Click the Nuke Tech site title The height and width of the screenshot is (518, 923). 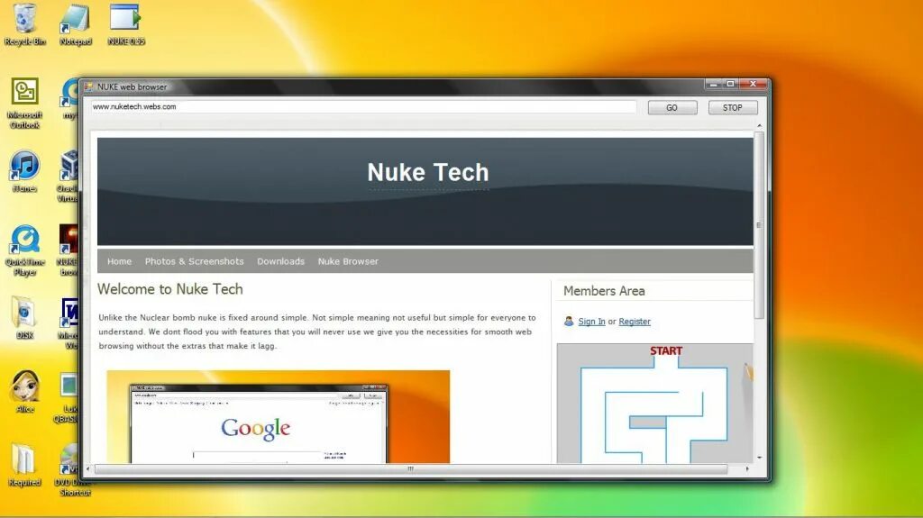coord(428,172)
